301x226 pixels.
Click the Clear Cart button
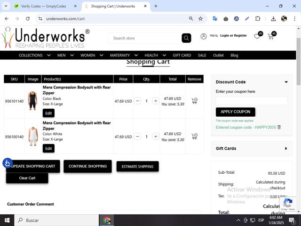[x=27, y=178]
